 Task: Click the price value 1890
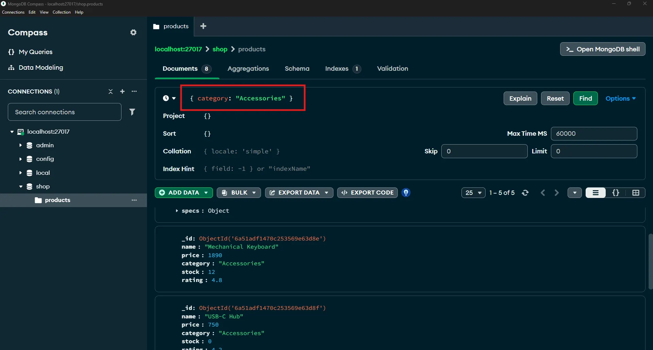pyautogui.click(x=215, y=255)
